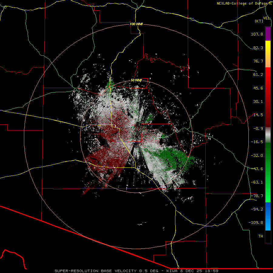The image size is (273, 273).
Task: Click the NEXLAB-College of DuPage credit text
Action: coord(244,3)
